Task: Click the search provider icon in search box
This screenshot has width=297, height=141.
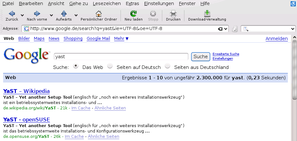Action: pos(245,29)
